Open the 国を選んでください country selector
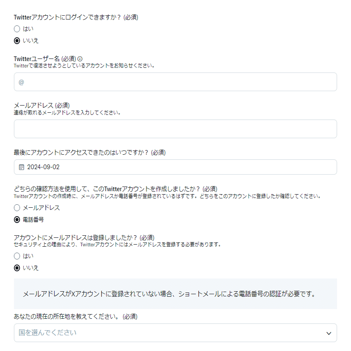 click(175, 333)
